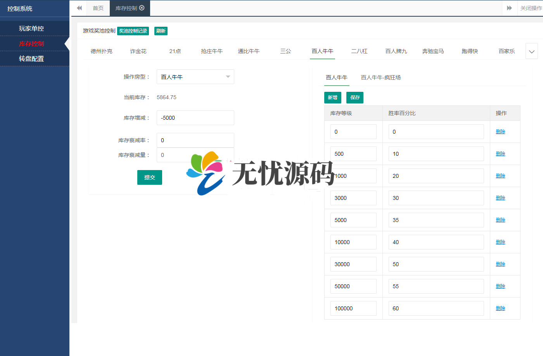
Task: Click the 提交 submit button
Action: [x=149, y=177]
